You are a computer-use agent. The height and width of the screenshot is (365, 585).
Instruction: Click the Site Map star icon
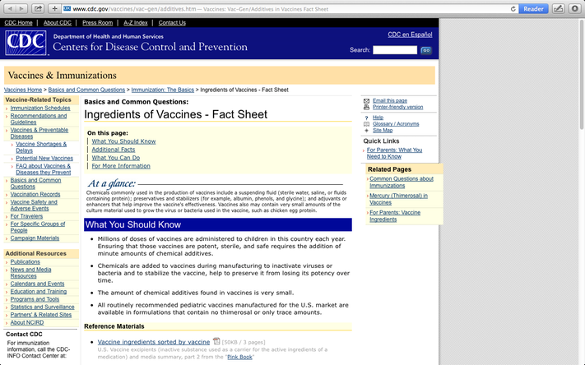[366, 131]
